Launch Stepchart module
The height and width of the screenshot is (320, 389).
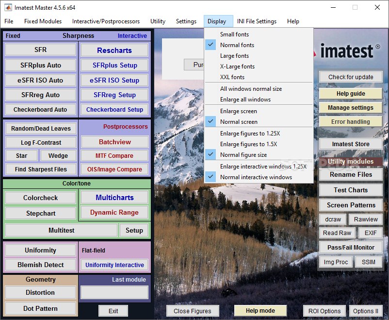40,213
